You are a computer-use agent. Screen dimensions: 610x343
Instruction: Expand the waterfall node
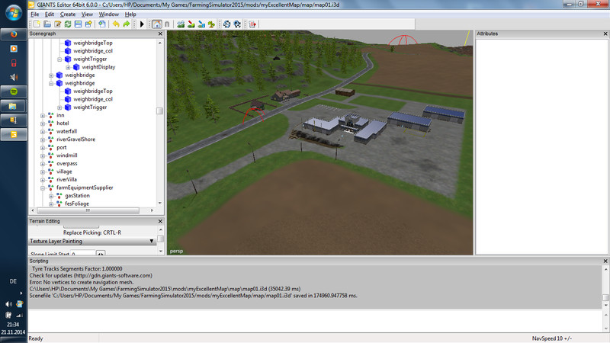pyautogui.click(x=43, y=131)
